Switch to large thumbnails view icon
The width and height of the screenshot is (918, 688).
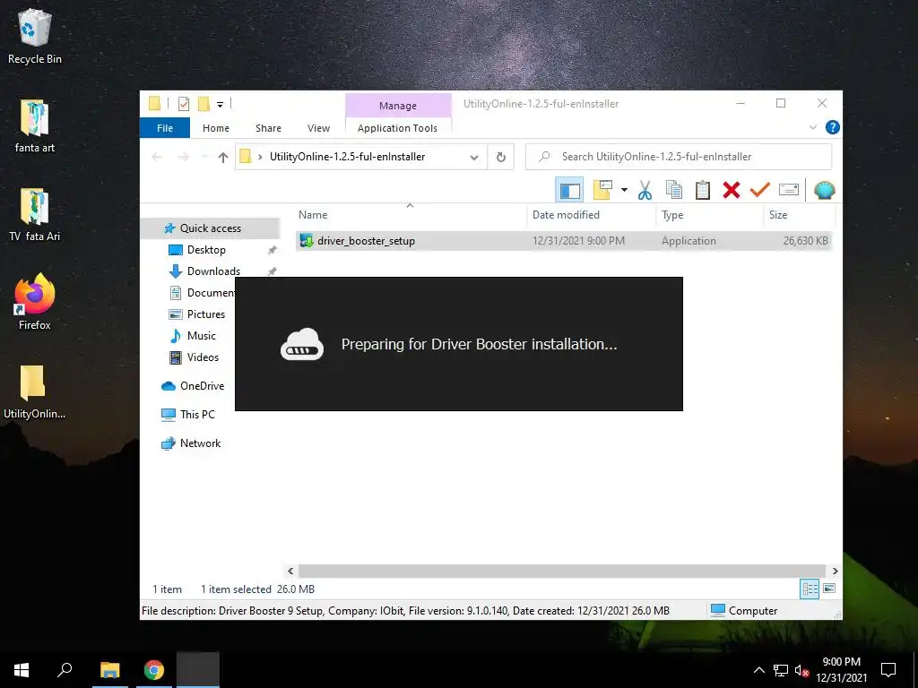pyautogui.click(x=829, y=589)
